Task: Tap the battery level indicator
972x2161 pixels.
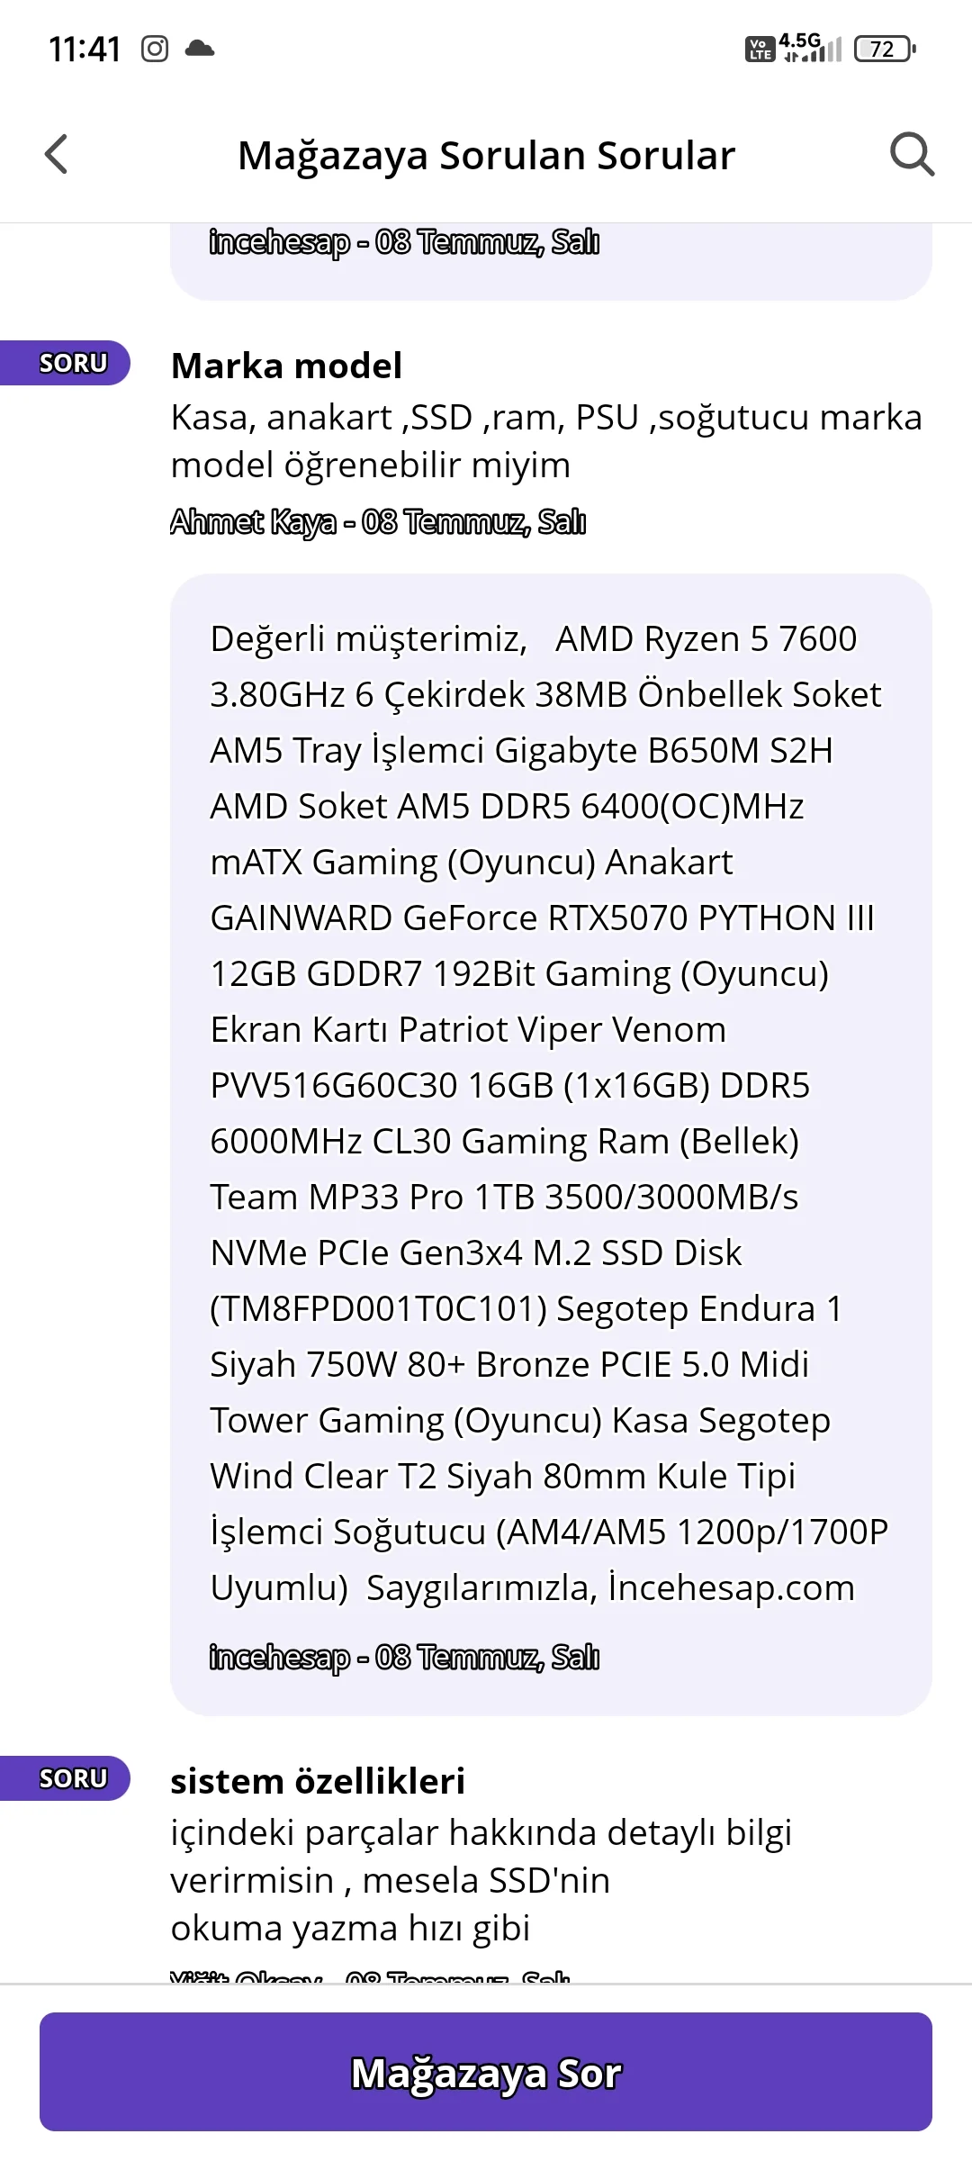Action: coord(884,49)
